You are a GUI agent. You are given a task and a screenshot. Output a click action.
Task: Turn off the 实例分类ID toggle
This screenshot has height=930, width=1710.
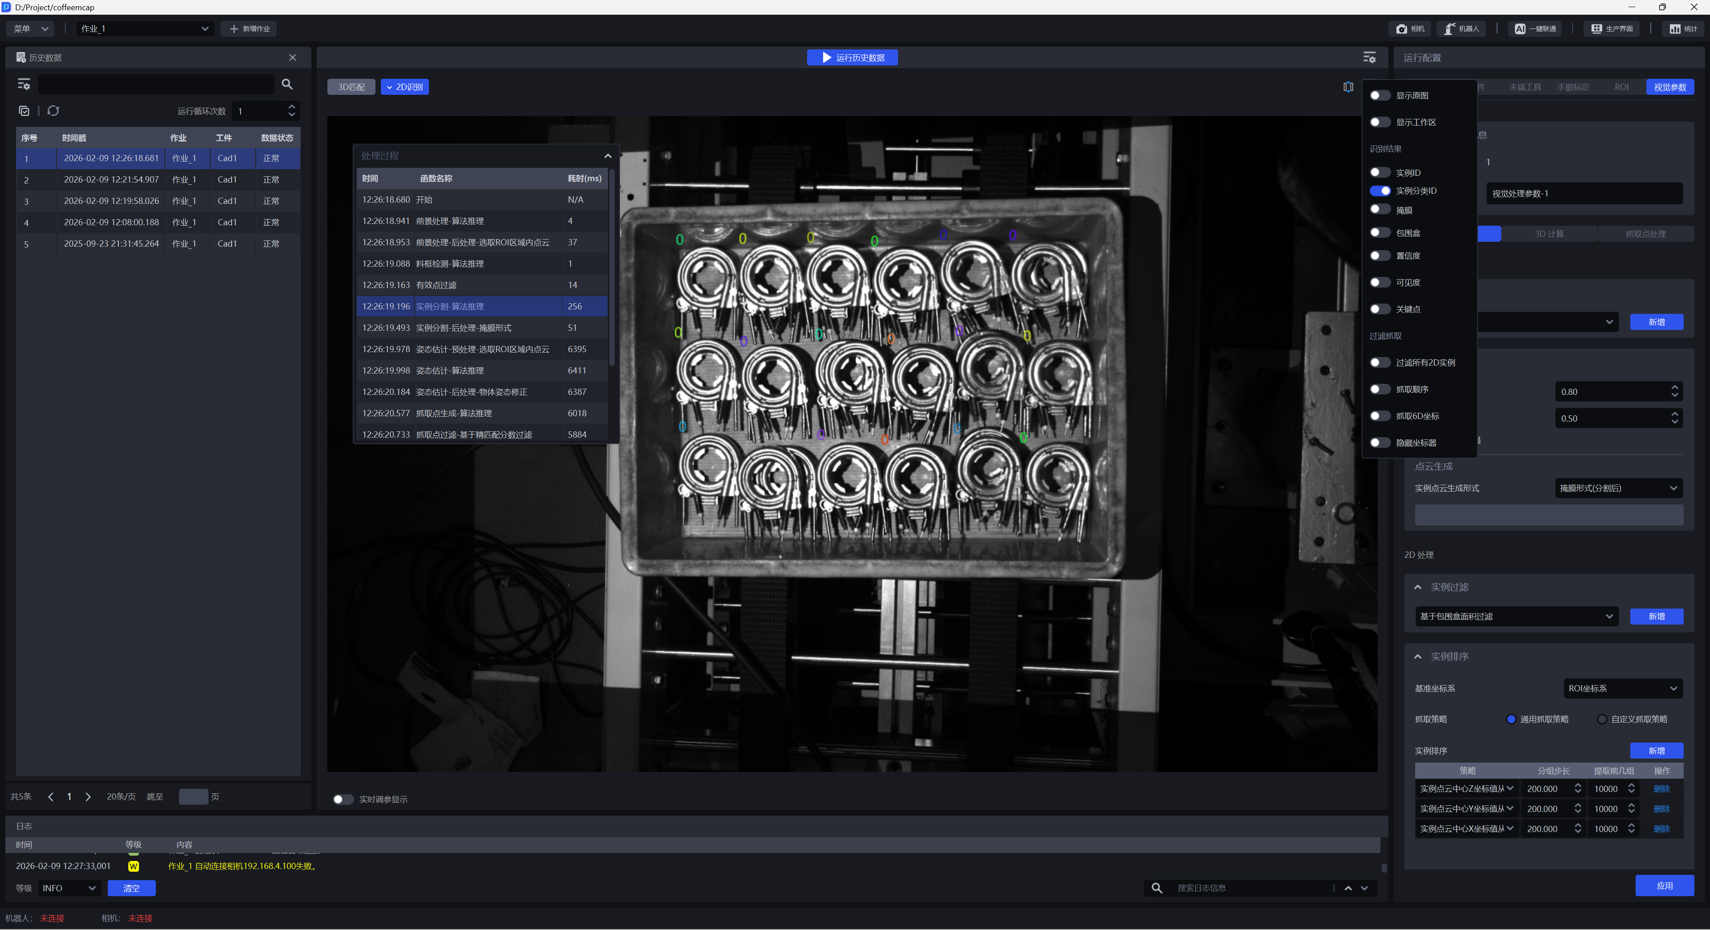[x=1379, y=191]
